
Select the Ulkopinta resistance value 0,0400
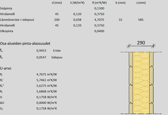tap(99, 31)
